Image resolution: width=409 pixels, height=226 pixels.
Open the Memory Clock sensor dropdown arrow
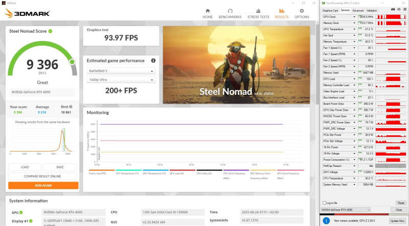click(x=354, y=23)
